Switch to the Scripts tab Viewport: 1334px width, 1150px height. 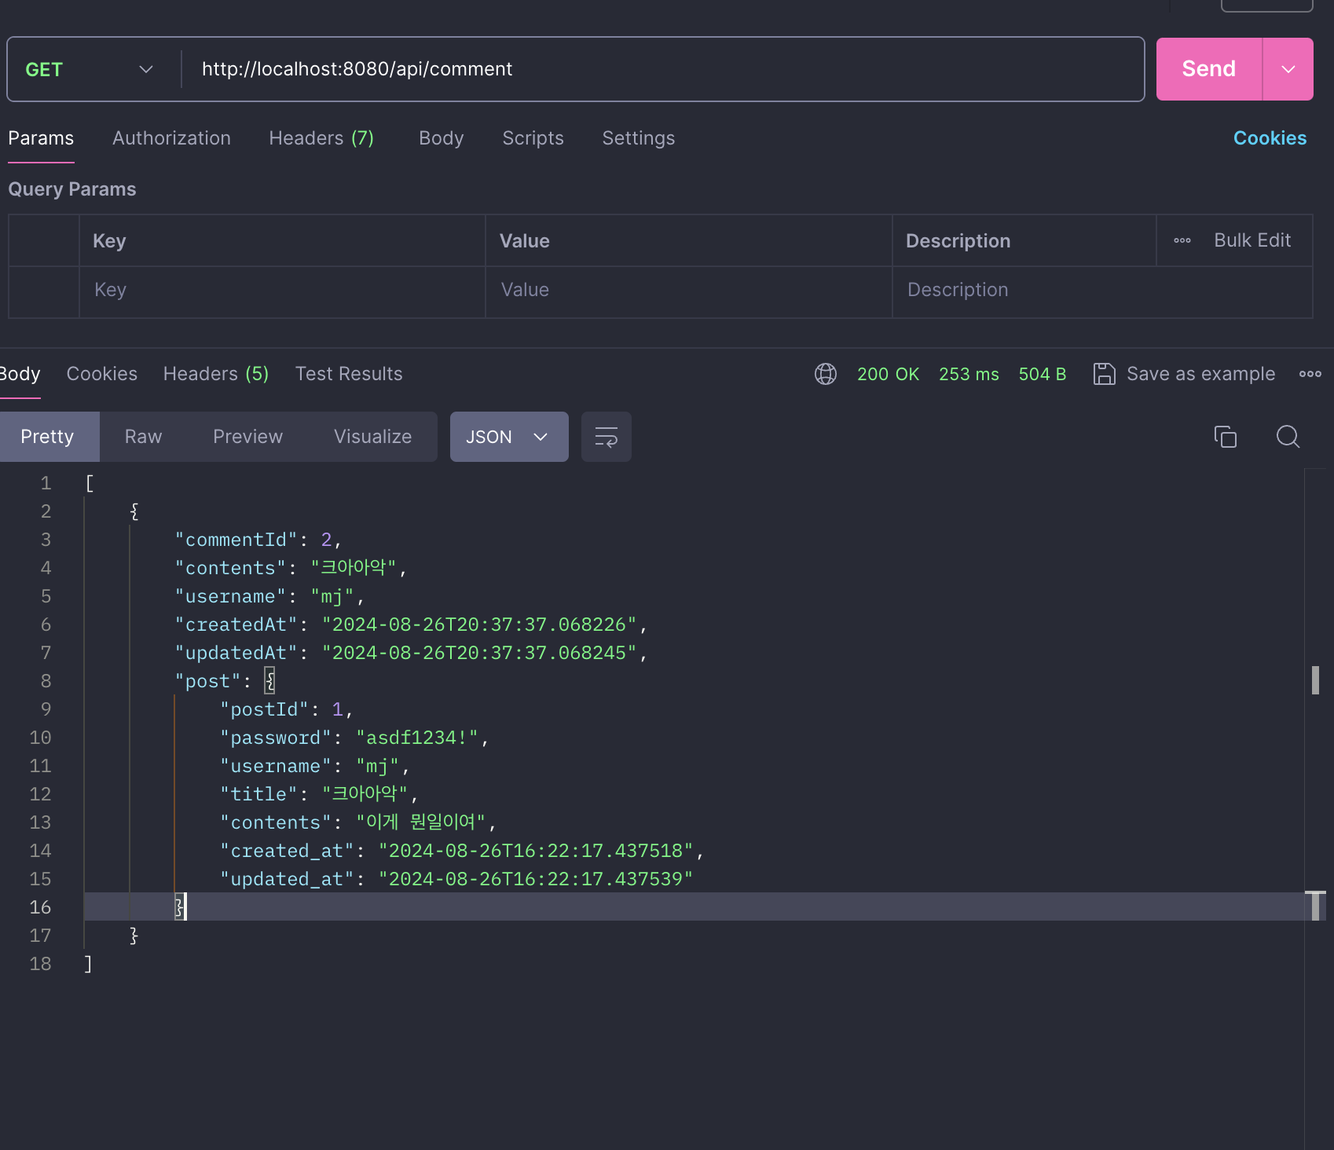tap(533, 138)
